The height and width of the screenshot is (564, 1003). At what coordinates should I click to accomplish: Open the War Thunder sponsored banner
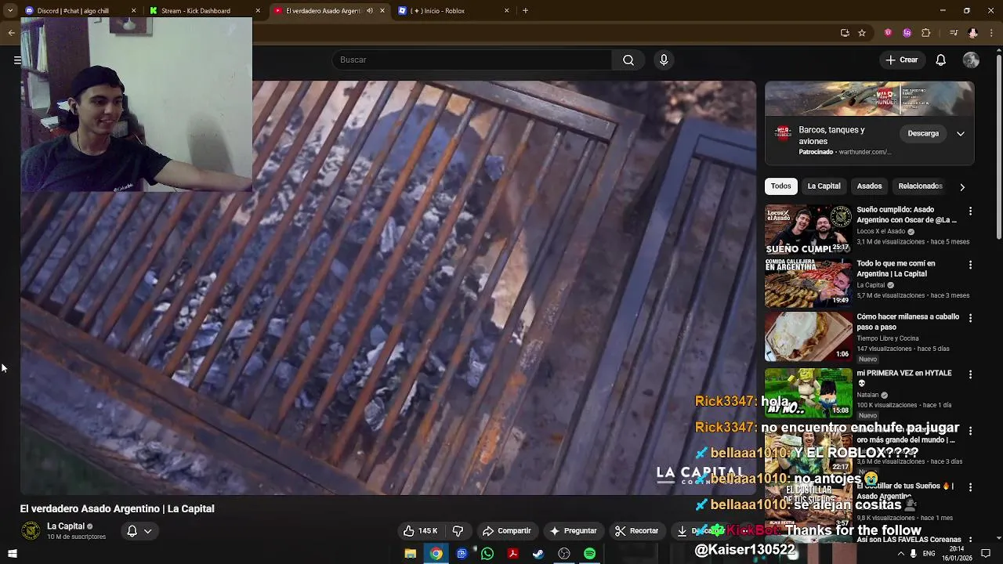click(x=869, y=99)
